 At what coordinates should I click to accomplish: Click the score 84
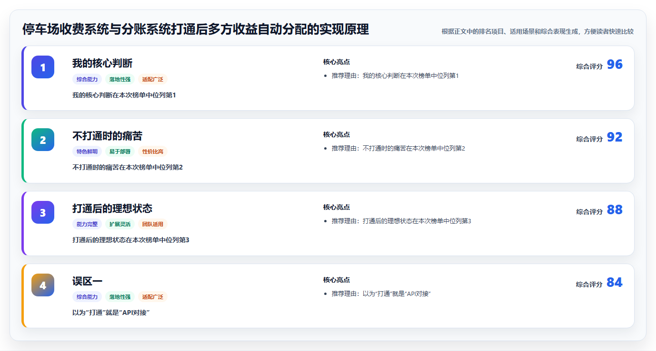click(615, 283)
